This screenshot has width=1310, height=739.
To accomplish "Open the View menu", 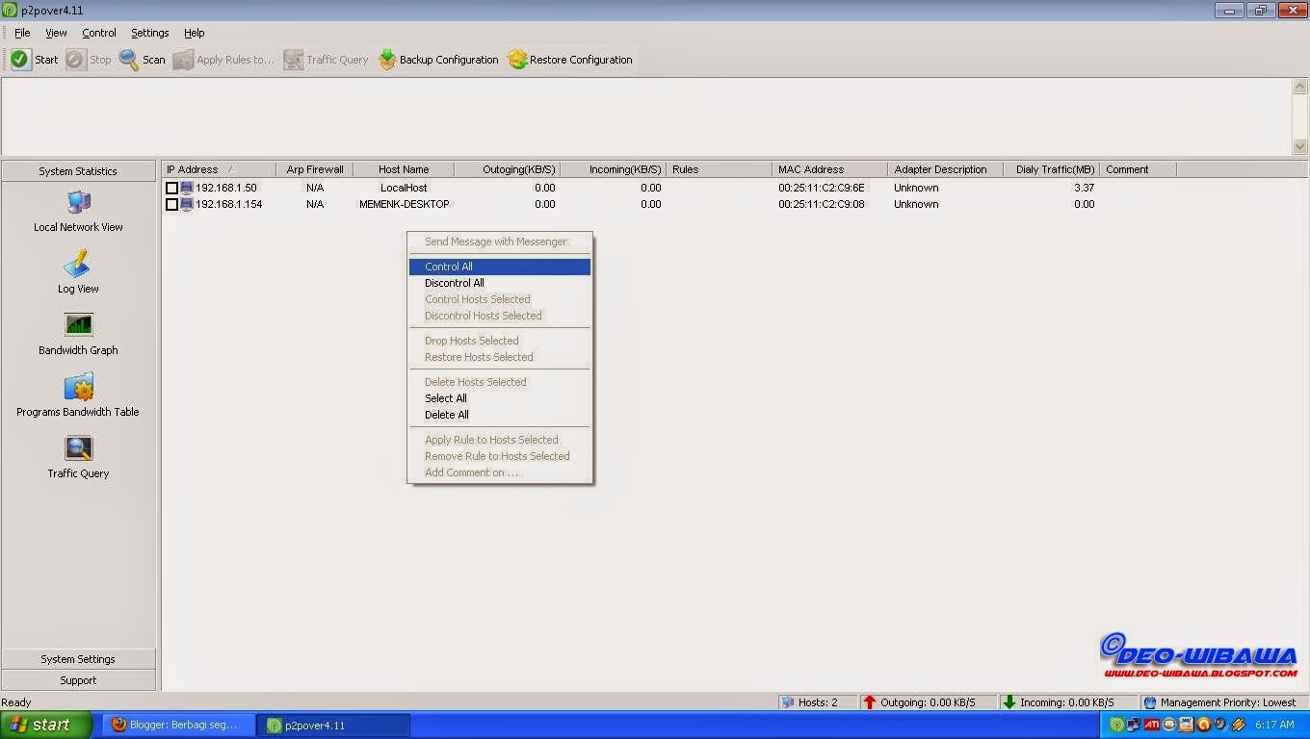I will click(x=56, y=33).
